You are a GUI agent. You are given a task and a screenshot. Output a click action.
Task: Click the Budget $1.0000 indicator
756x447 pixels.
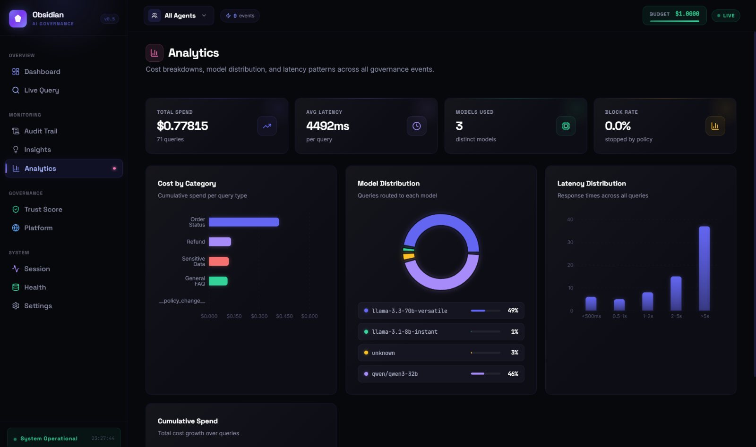[674, 16]
